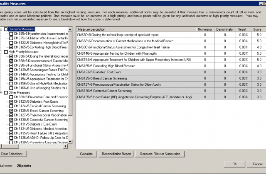
Task: Check CMS124v5-Cervical Cancer Screening checkbox
Action: (x=11, y=106)
